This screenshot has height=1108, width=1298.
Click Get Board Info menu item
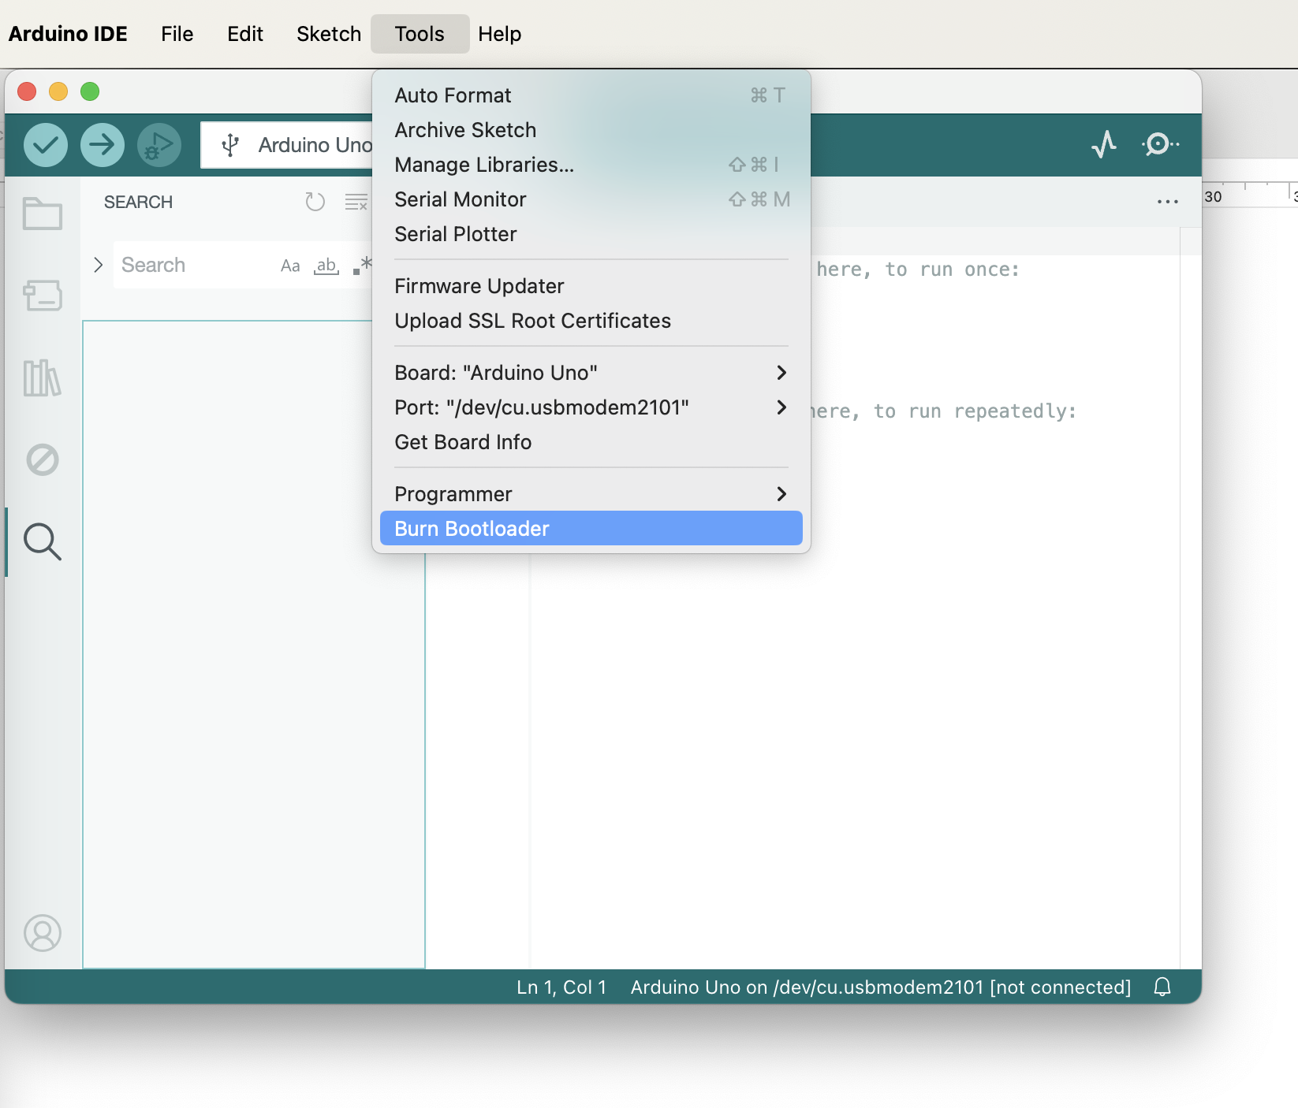coord(591,442)
